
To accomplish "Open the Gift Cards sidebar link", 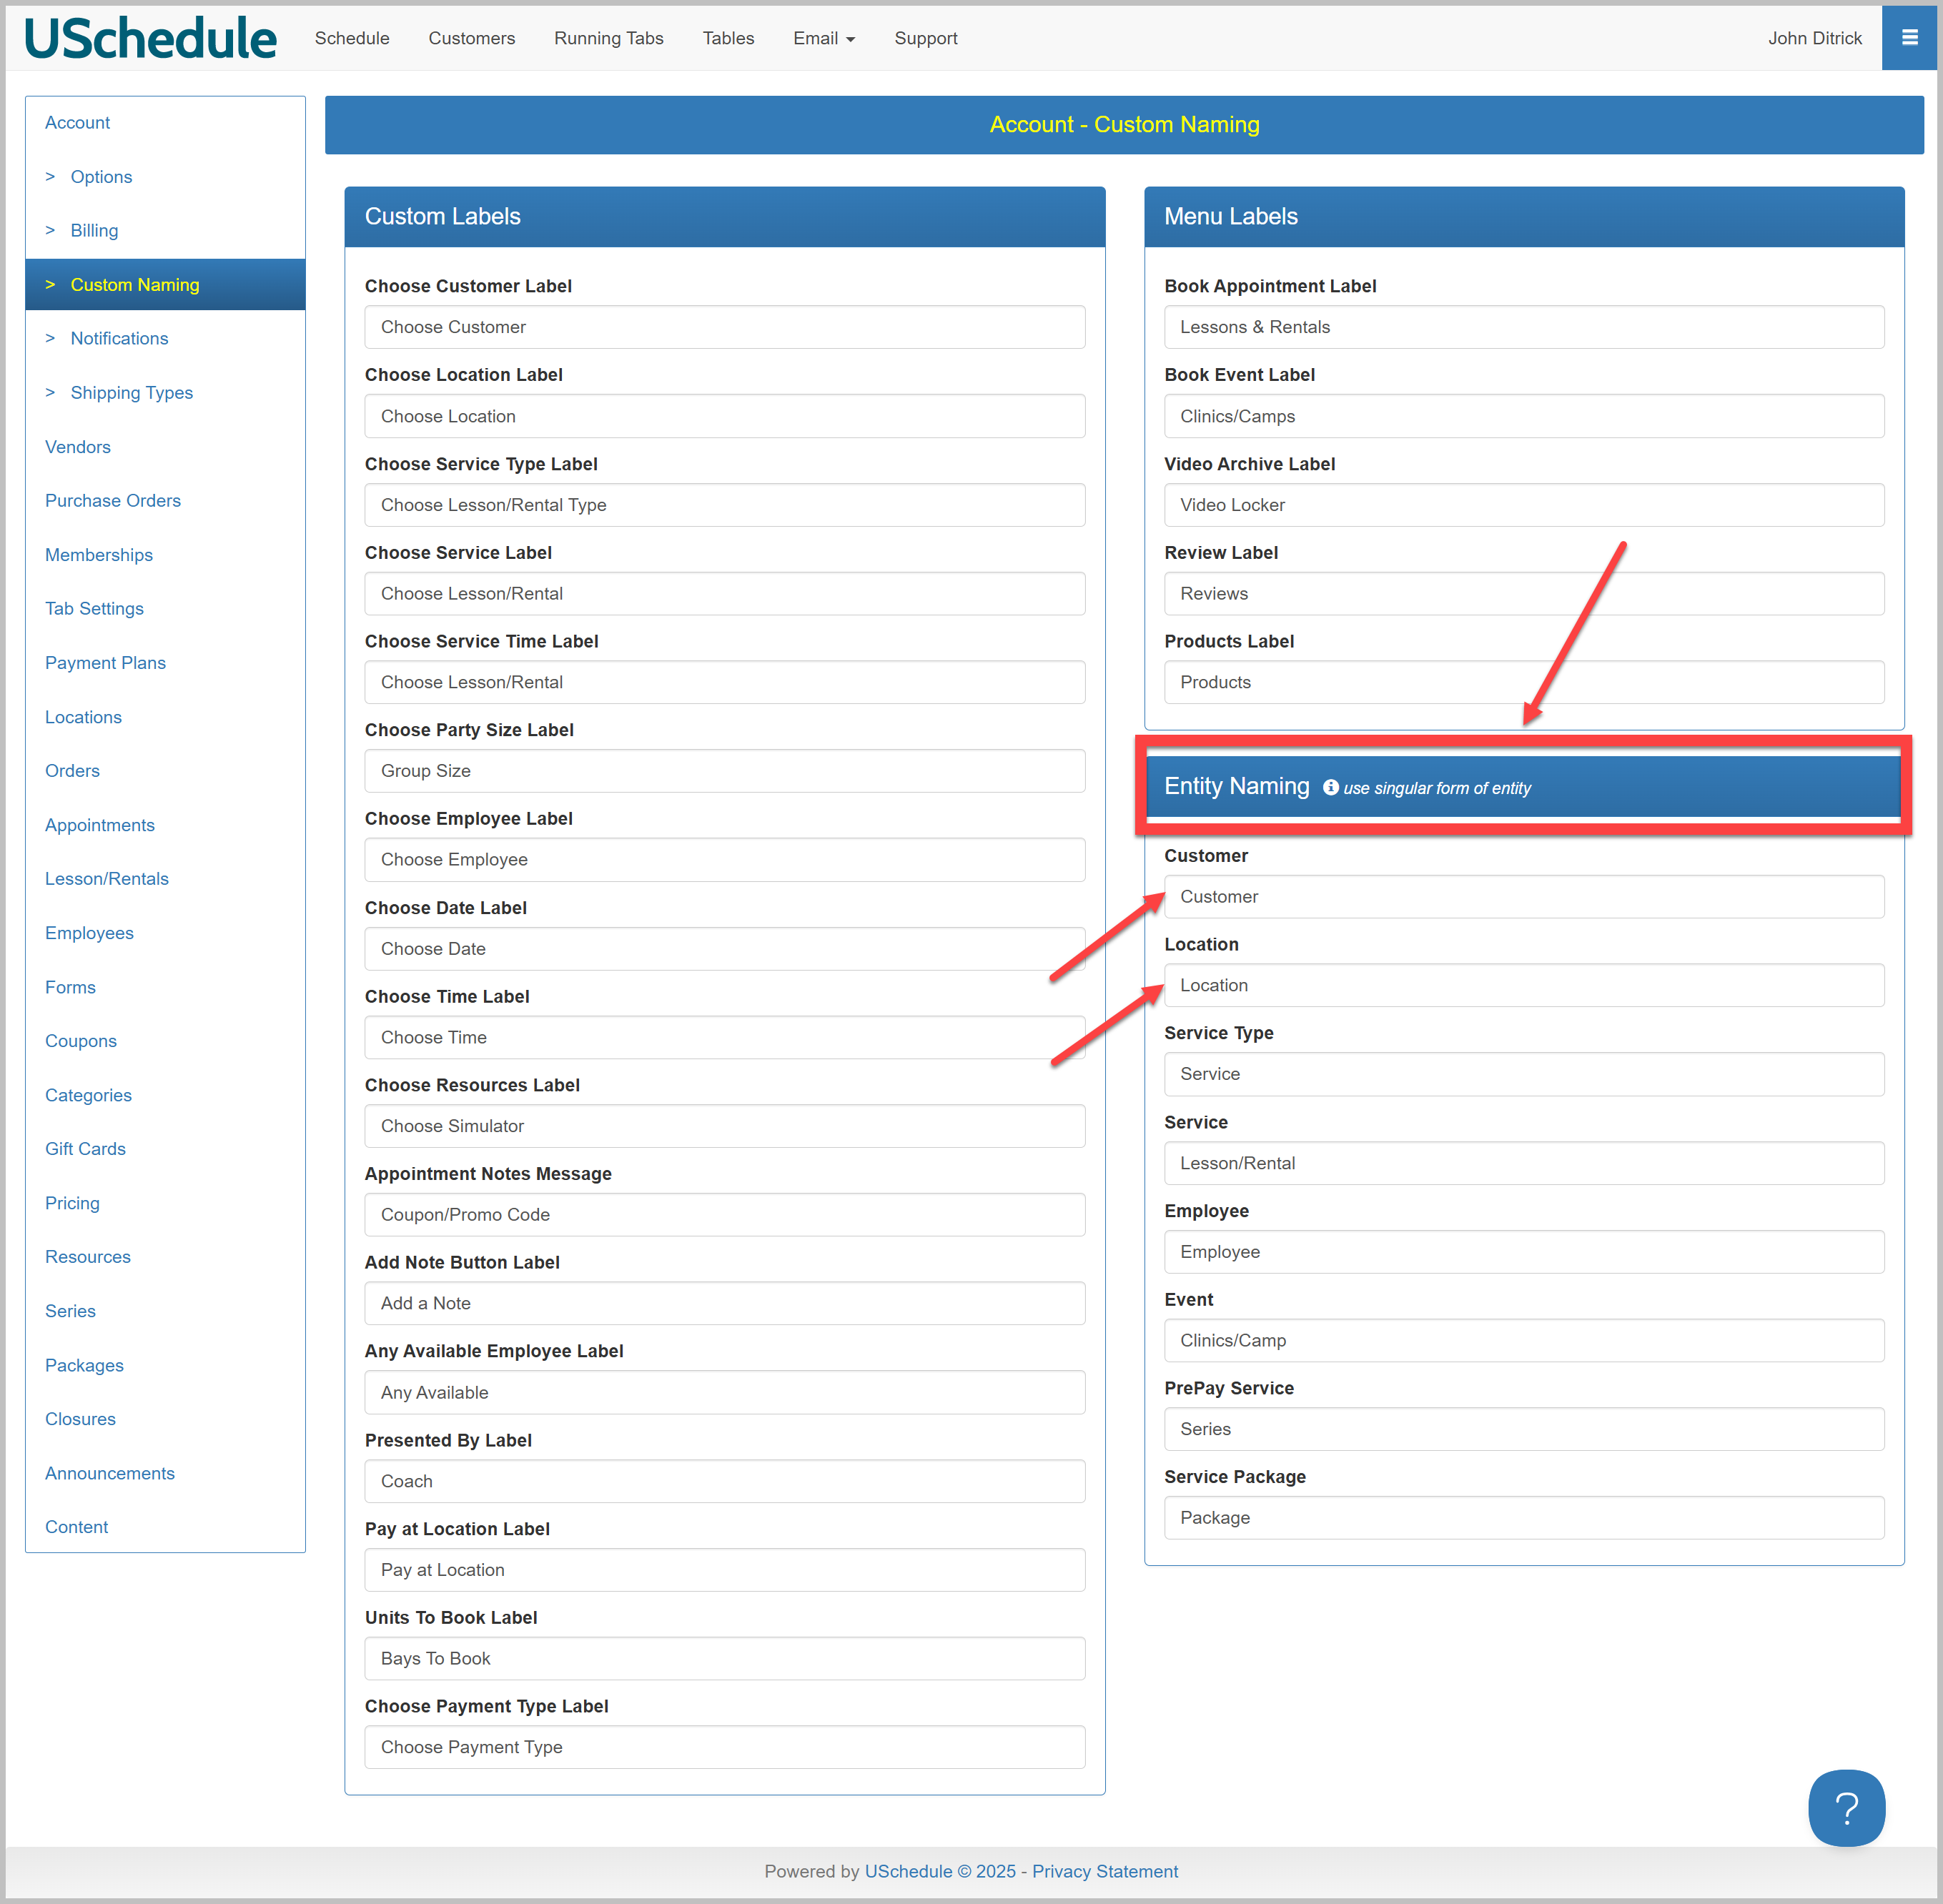I will tap(85, 1149).
